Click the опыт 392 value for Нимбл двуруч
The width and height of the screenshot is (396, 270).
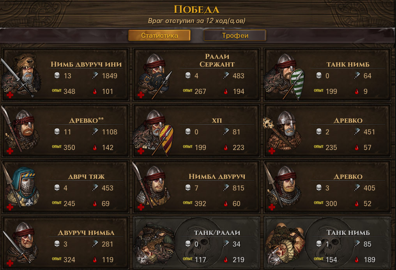pos(200,203)
